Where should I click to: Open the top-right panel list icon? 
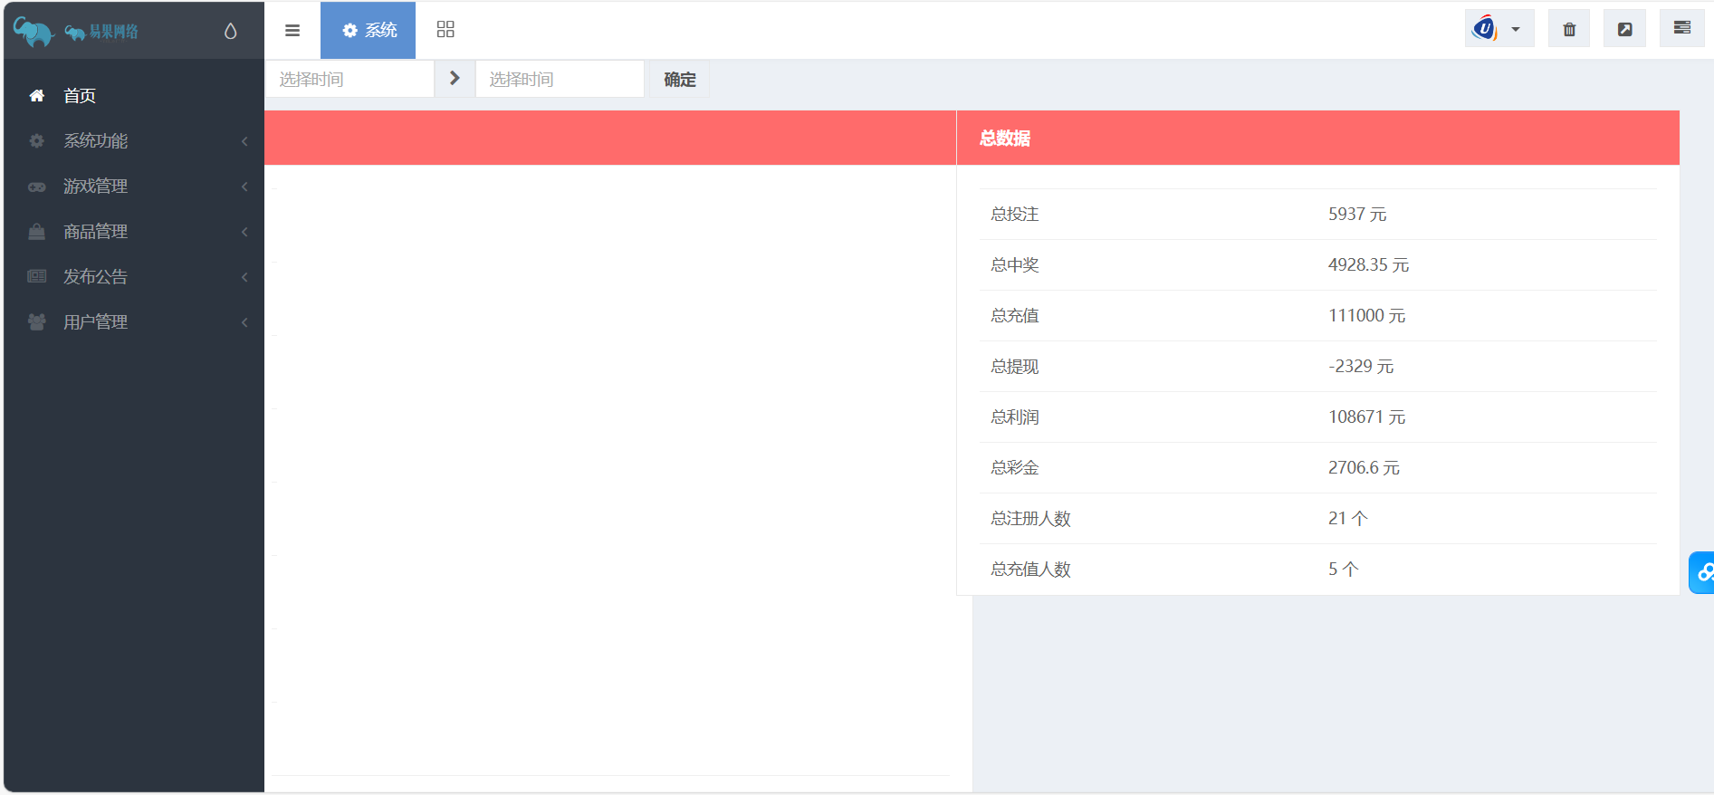click(x=1681, y=28)
